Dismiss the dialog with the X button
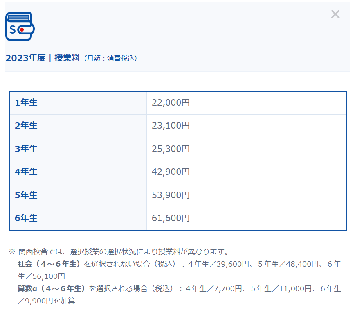The height and width of the screenshot is (326, 355). tap(335, 14)
